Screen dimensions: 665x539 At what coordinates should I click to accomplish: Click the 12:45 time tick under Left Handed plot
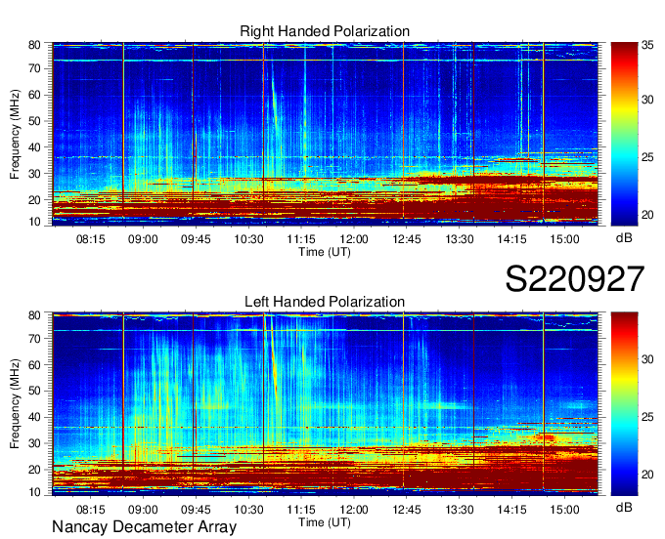pos(406,509)
